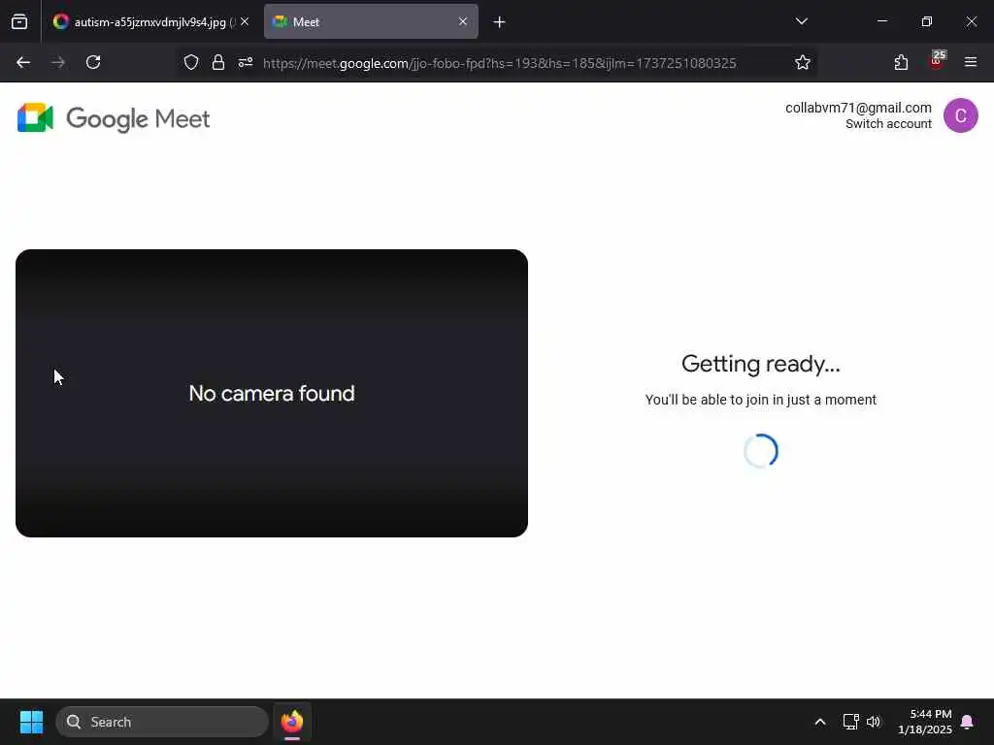Click the 'You'll be able to join' text
Image resolution: width=994 pixels, height=745 pixels.
click(x=761, y=400)
